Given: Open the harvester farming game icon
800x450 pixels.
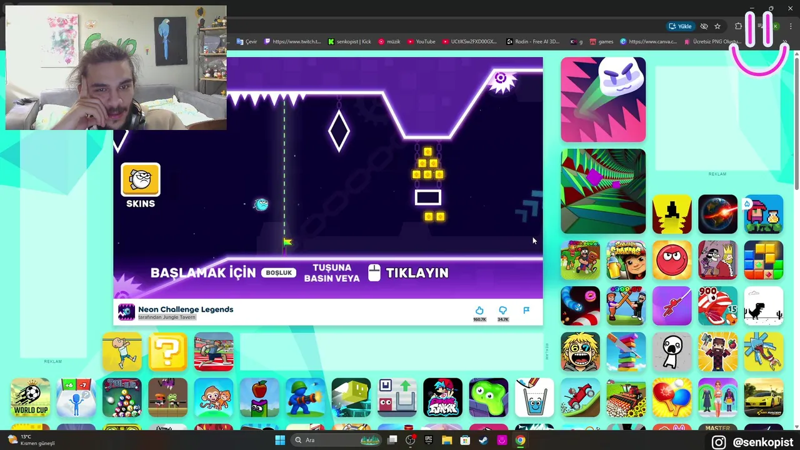Looking at the screenshot, I should tap(626, 397).
